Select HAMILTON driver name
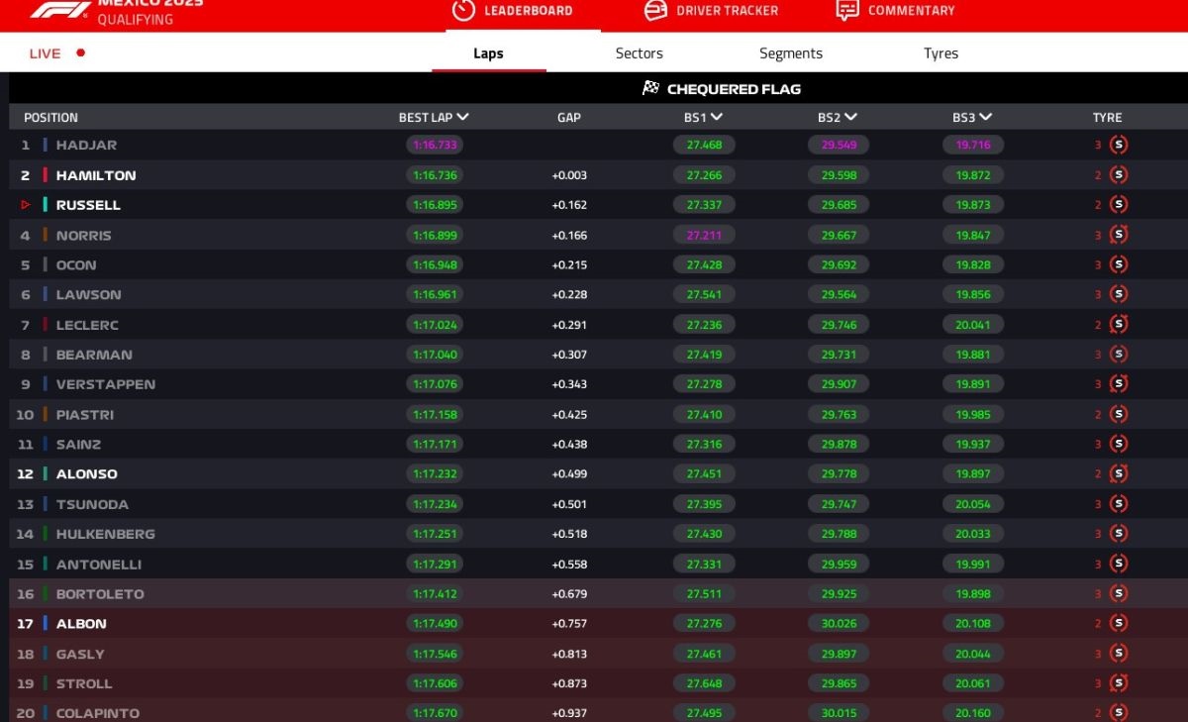This screenshot has width=1188, height=722. tap(96, 175)
